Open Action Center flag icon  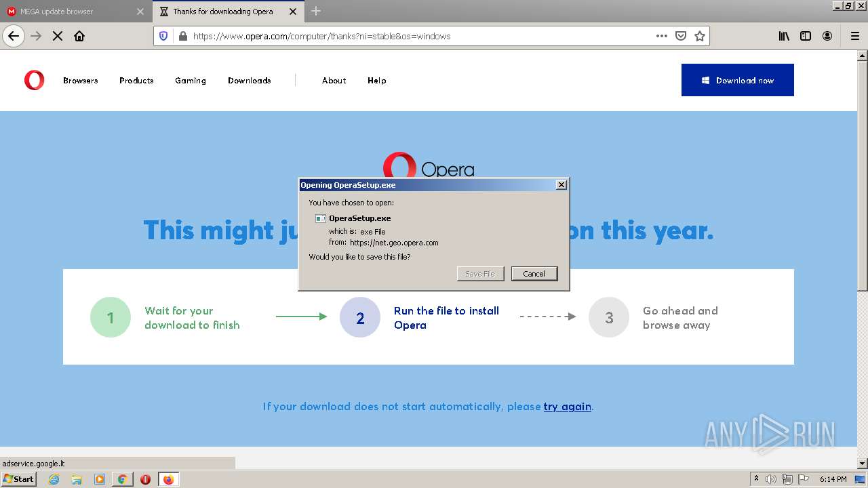point(804,479)
